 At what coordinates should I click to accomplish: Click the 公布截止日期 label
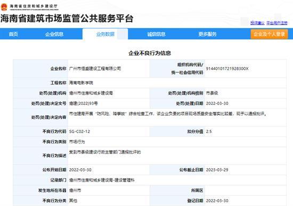[x=191, y=170]
